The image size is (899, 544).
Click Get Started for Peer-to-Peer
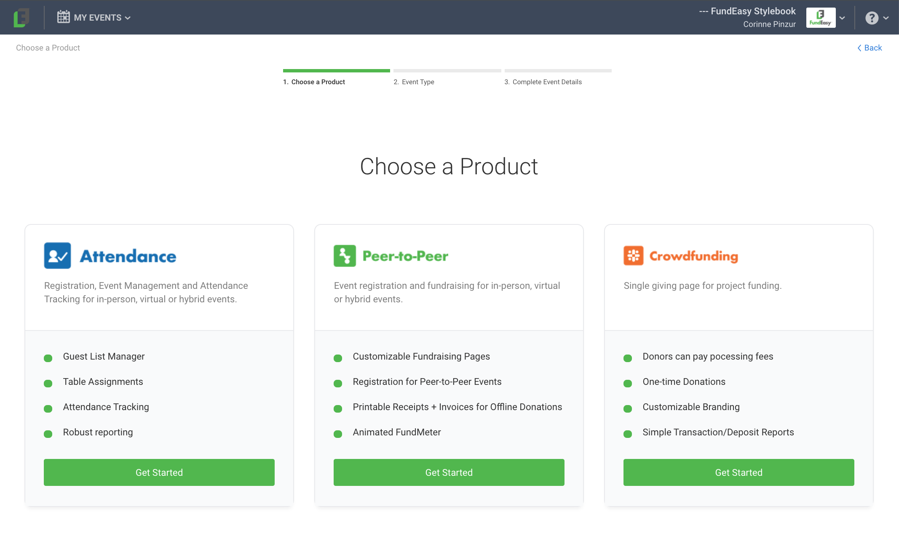(449, 472)
